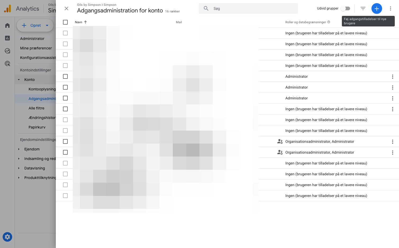Viewport: 399px width, 248px height.
Task: Click group icon beside second Organisationsadministrator entry
Action: pos(280,152)
